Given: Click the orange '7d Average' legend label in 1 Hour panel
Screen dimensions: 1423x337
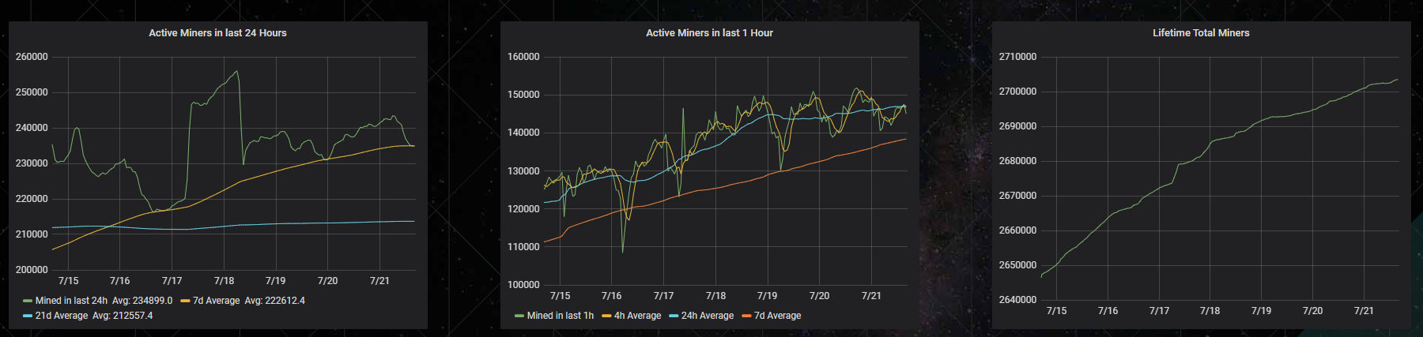Looking at the screenshot, I should 777,316.
